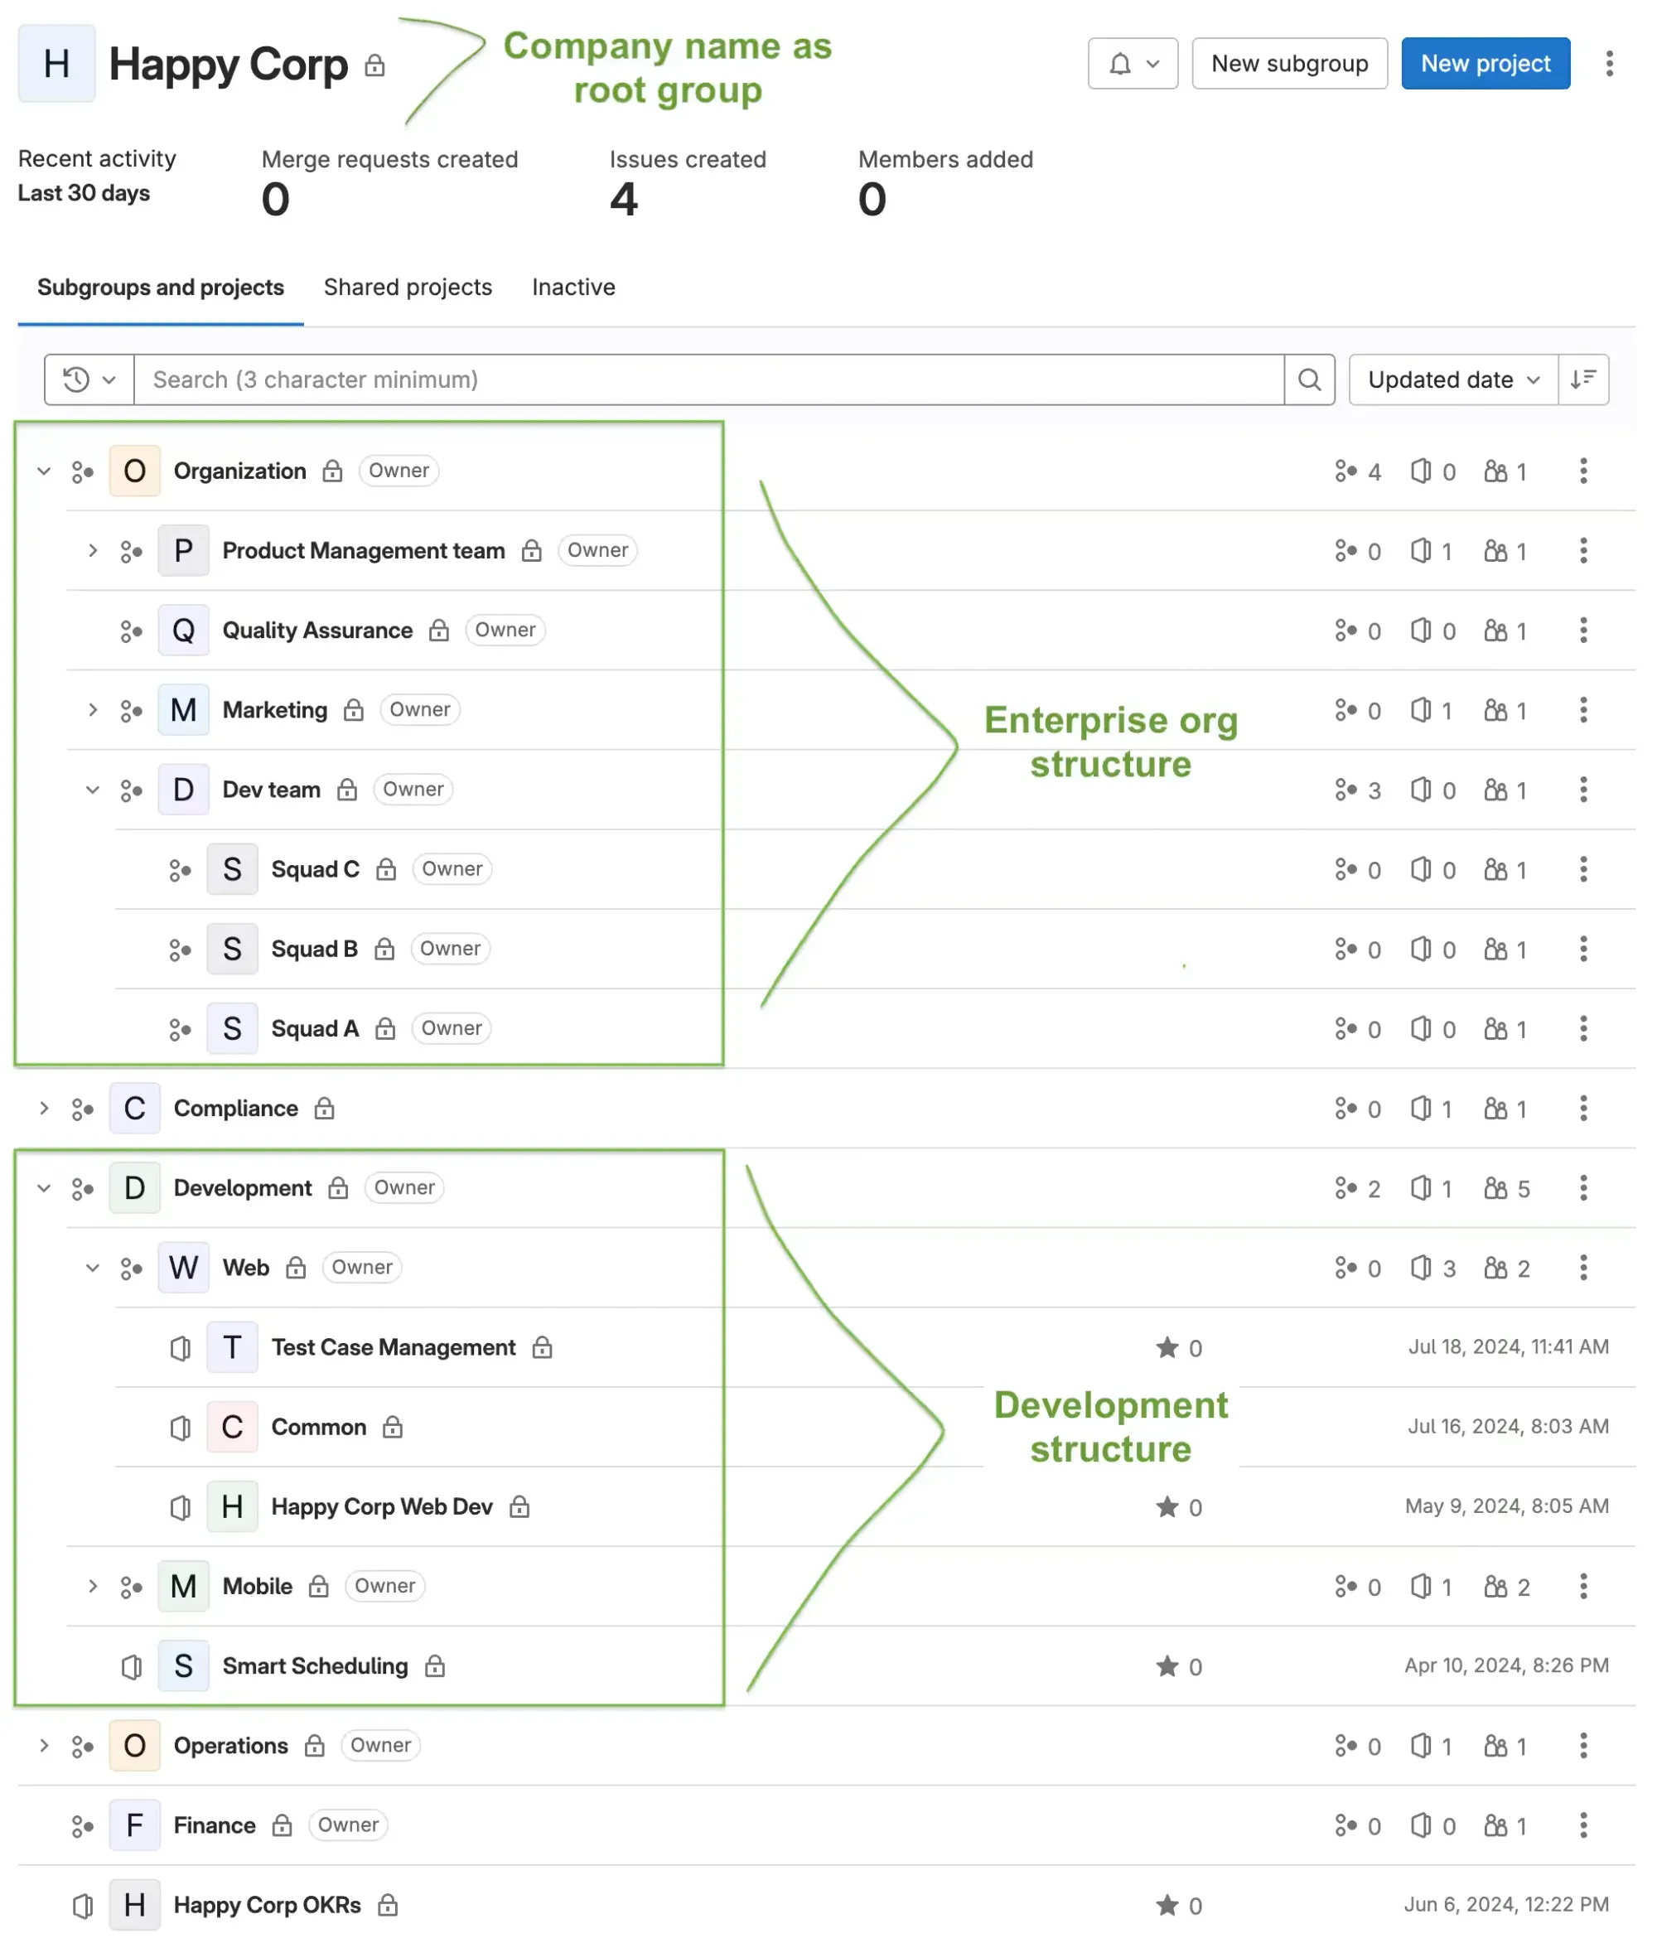Open the group actions kebab menu beside New project
Viewport: 1657px width, 1943px height.
click(x=1609, y=64)
